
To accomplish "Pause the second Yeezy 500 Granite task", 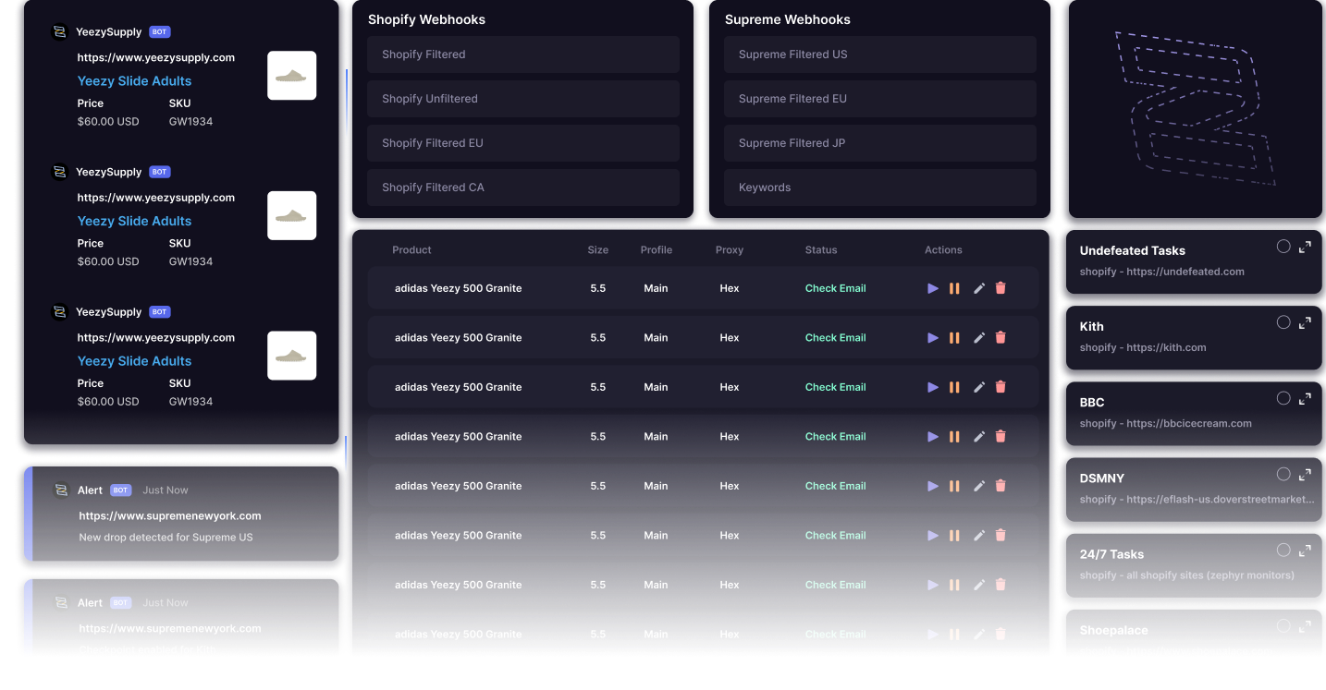I will pos(954,338).
